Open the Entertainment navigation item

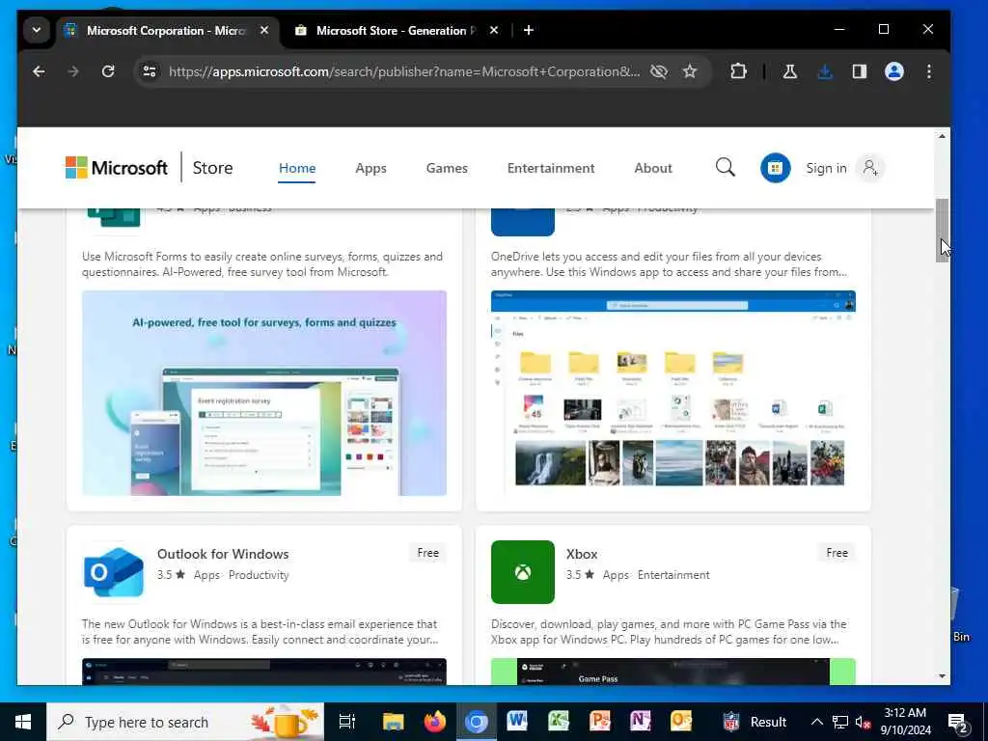pos(551,168)
